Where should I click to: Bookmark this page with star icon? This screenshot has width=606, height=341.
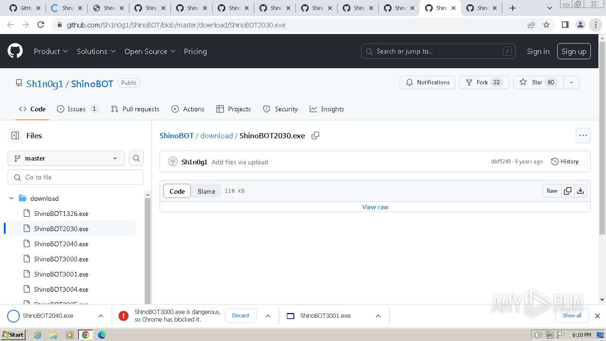pos(546,25)
